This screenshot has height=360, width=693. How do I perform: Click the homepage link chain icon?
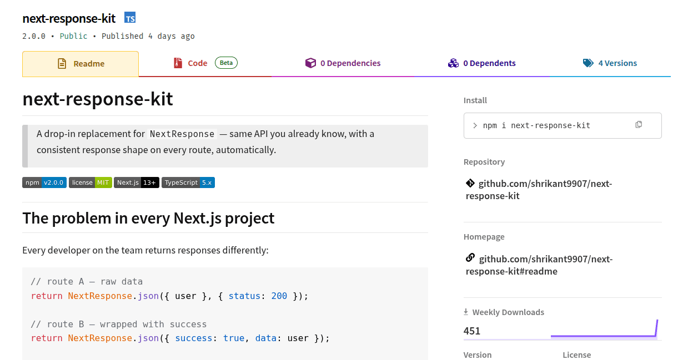470,258
